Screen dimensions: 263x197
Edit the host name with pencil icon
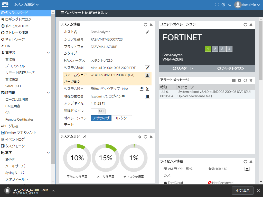pyautogui.click(x=147, y=32)
